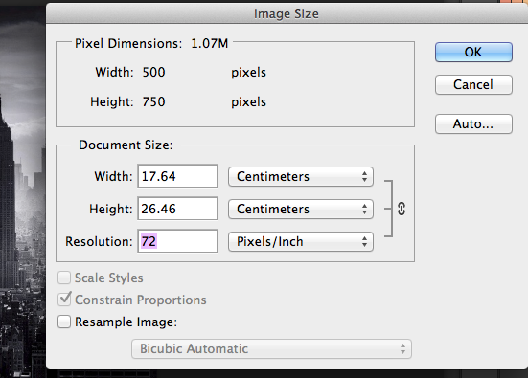Click the Document Size group label

(125, 145)
